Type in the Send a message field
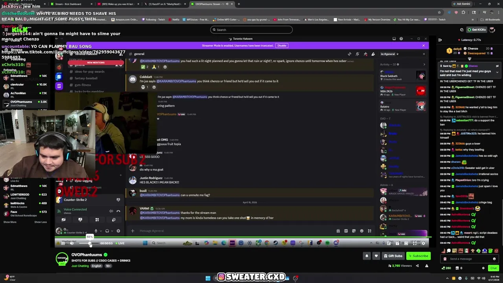This screenshot has height=283, width=503. pos(470,259)
